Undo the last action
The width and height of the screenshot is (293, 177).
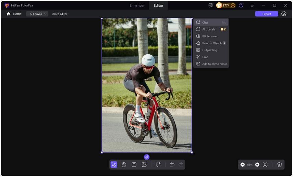(172, 165)
